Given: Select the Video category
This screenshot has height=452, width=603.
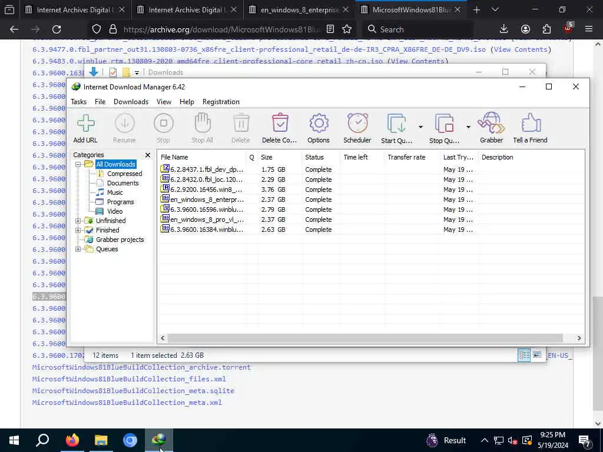Looking at the screenshot, I should 115,211.
